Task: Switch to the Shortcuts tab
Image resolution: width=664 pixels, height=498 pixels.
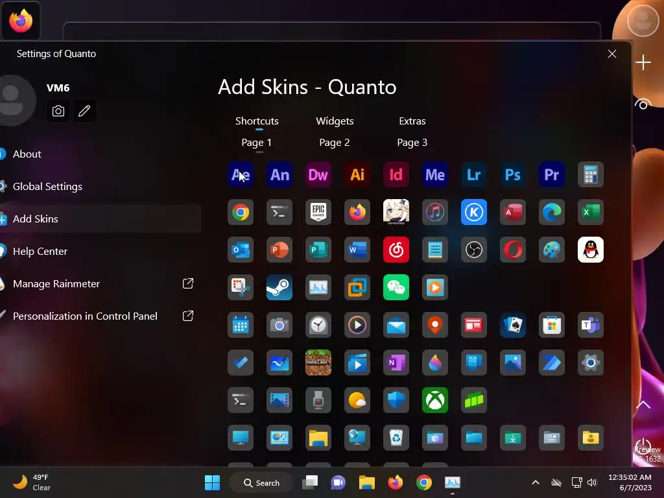Action: tap(257, 121)
